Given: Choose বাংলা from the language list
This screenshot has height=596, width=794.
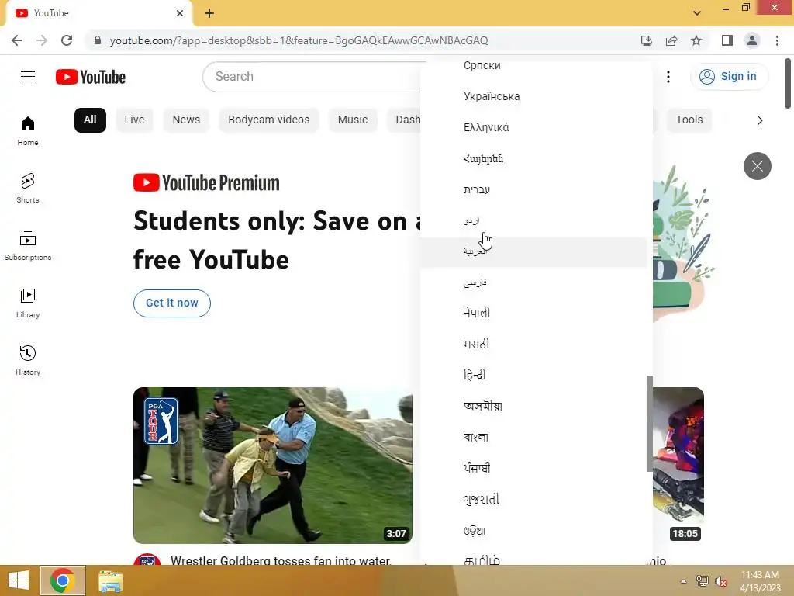Looking at the screenshot, I should tap(533, 438).
